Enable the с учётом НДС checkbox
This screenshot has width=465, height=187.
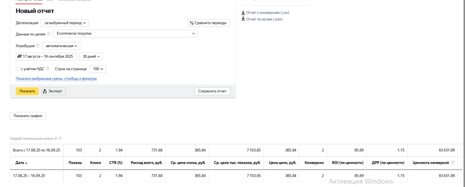click(x=17, y=69)
